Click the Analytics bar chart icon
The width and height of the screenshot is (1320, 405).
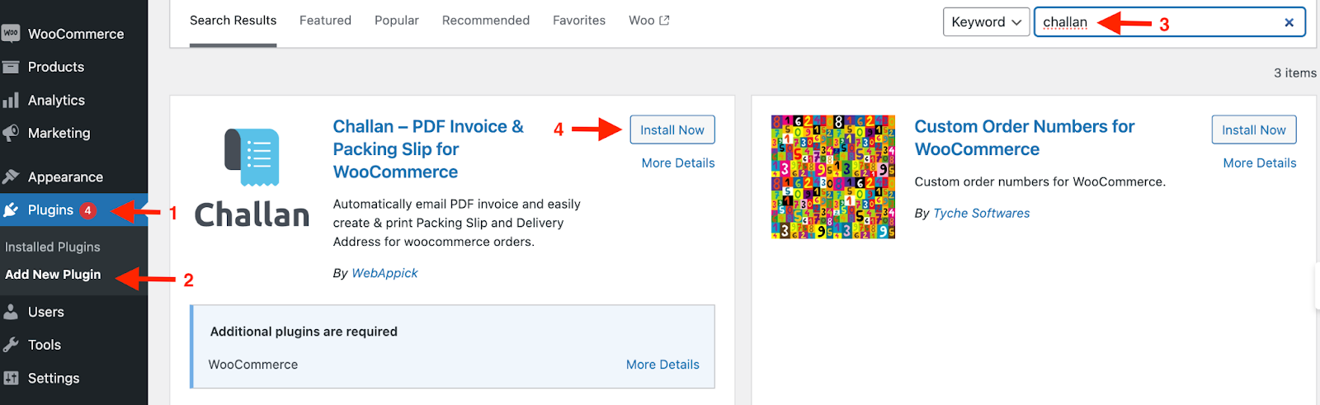11,100
